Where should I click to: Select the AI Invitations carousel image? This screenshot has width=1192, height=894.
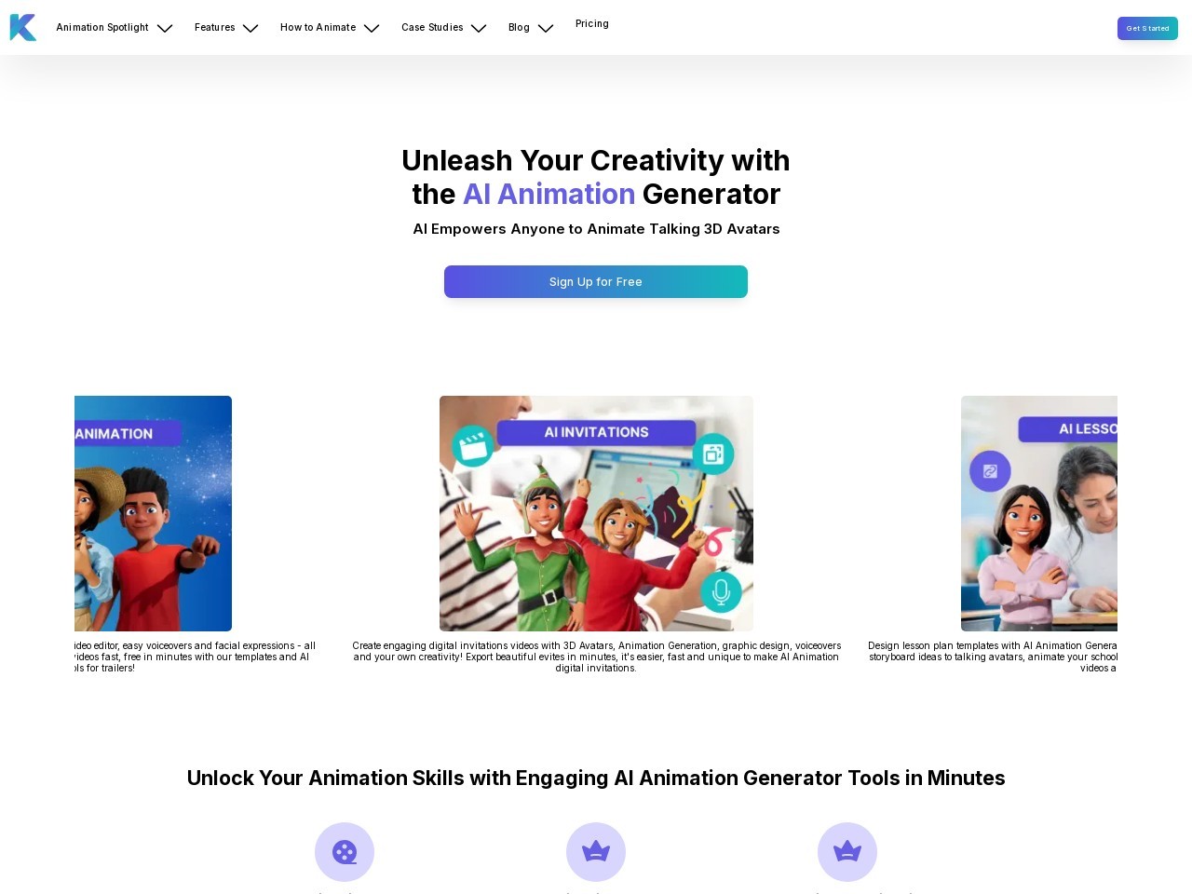(596, 513)
